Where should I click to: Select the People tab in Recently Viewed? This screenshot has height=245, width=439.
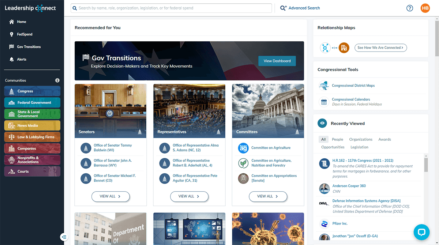337,139
